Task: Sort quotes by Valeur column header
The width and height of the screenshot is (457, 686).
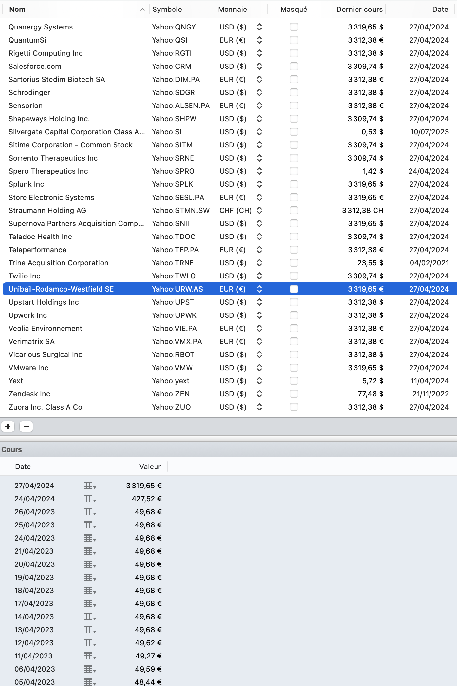Action: point(150,467)
